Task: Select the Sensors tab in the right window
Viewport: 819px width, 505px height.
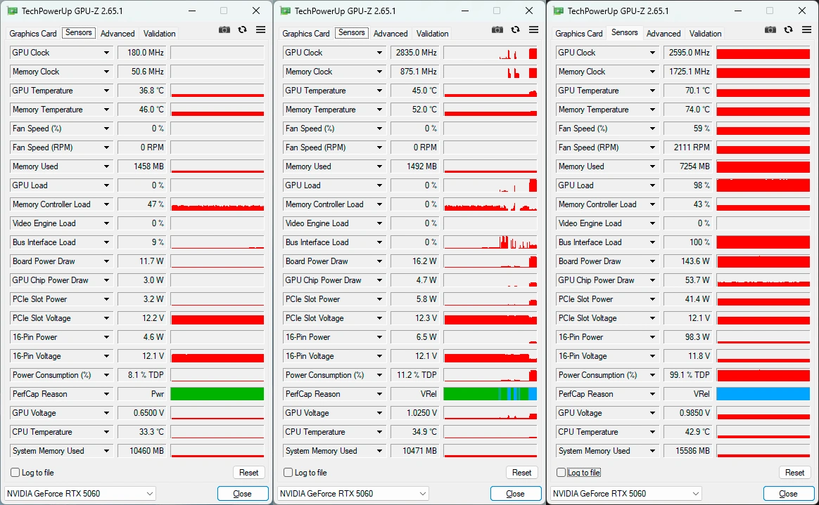Action: pos(624,32)
